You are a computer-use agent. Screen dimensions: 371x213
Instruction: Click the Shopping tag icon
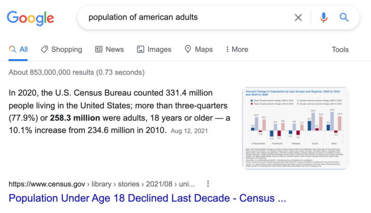coord(44,49)
